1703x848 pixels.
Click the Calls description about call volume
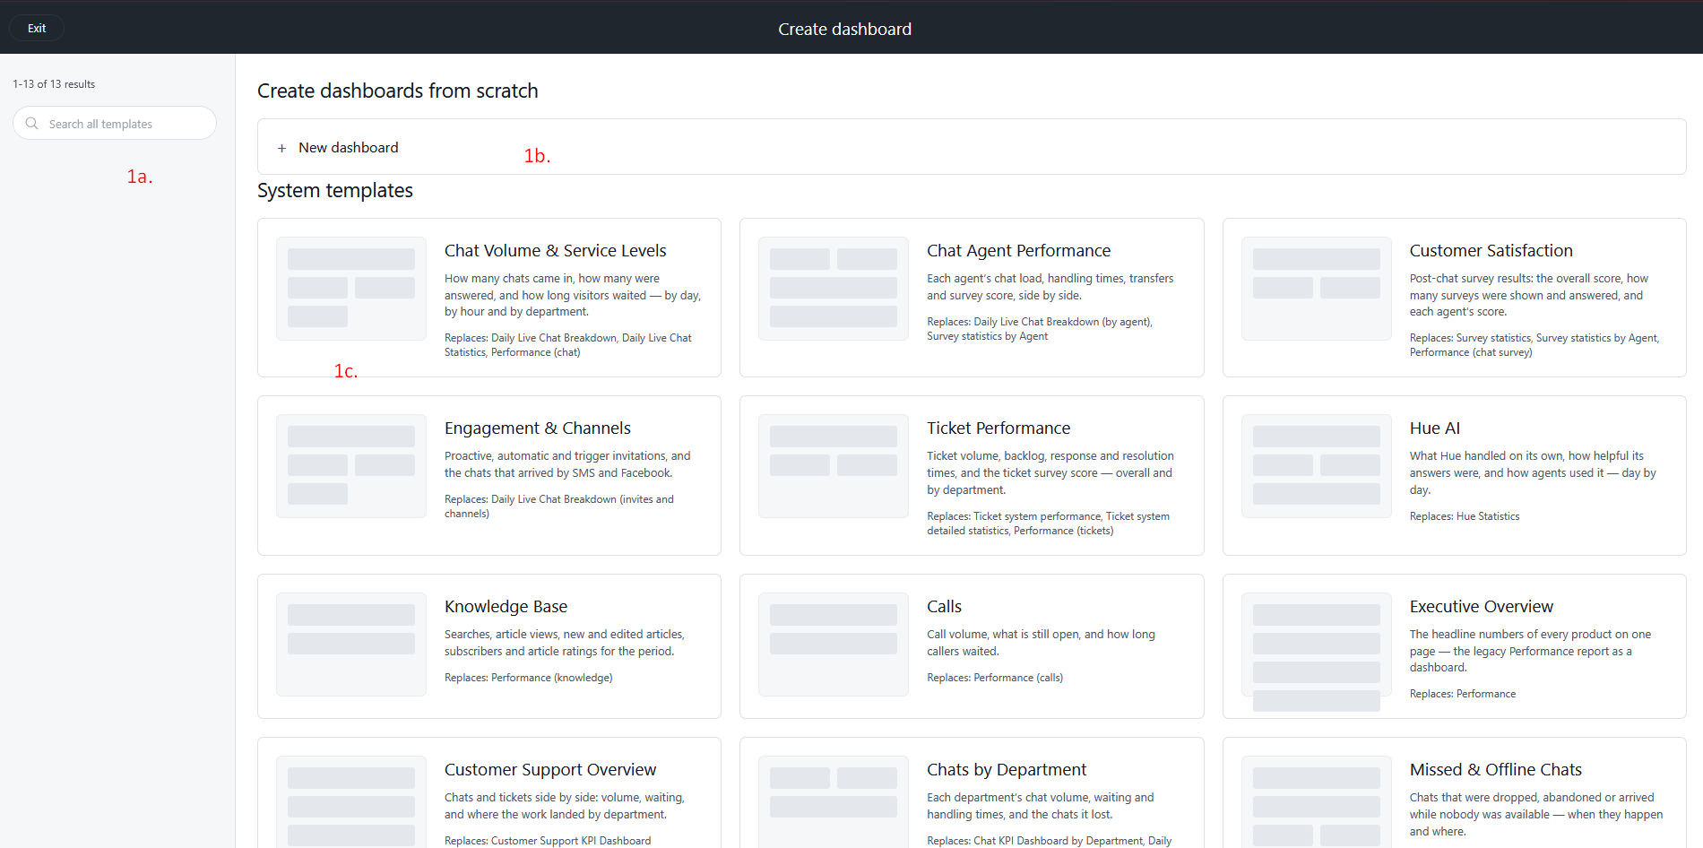tap(1041, 643)
